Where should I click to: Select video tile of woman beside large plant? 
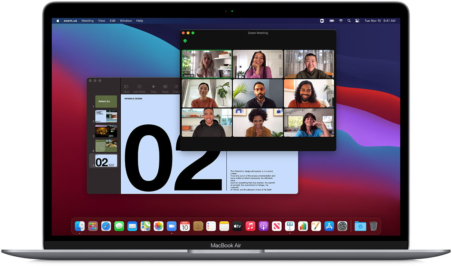click(207, 93)
